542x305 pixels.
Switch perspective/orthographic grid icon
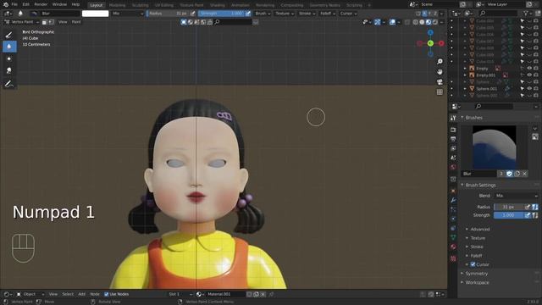tap(440, 92)
